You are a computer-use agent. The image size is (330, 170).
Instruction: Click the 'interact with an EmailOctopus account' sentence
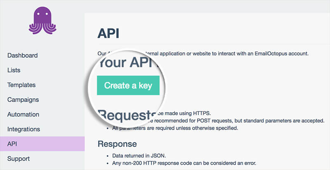(x=203, y=54)
